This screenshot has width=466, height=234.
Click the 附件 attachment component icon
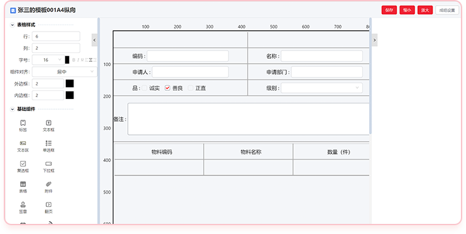point(49,184)
